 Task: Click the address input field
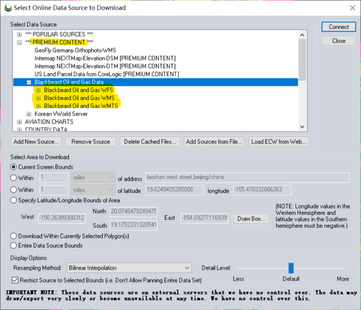tap(247, 177)
